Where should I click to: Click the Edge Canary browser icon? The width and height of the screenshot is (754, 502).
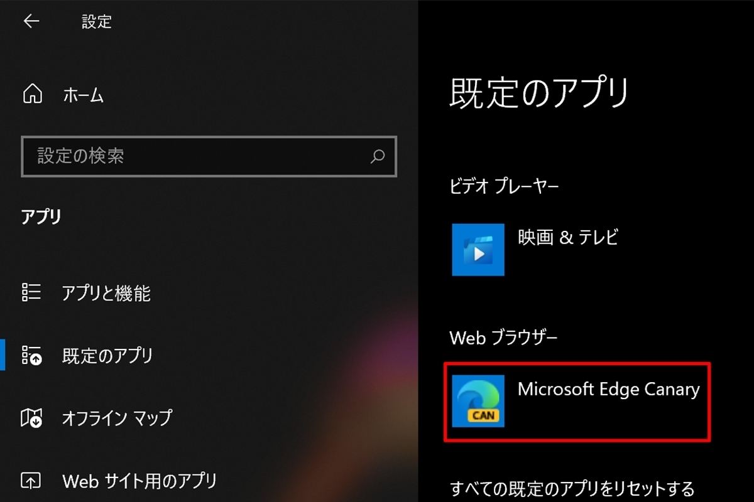478,401
